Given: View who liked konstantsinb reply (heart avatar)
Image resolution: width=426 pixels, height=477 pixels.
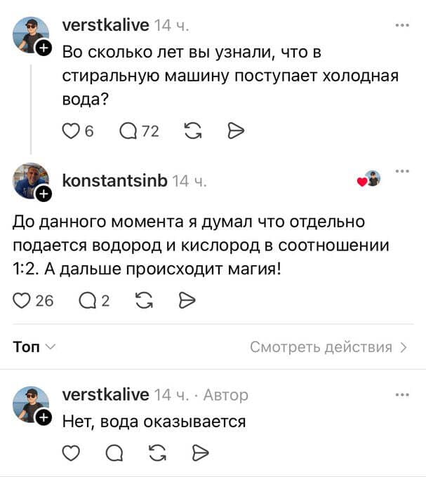Looking at the screenshot, I should 370,180.
